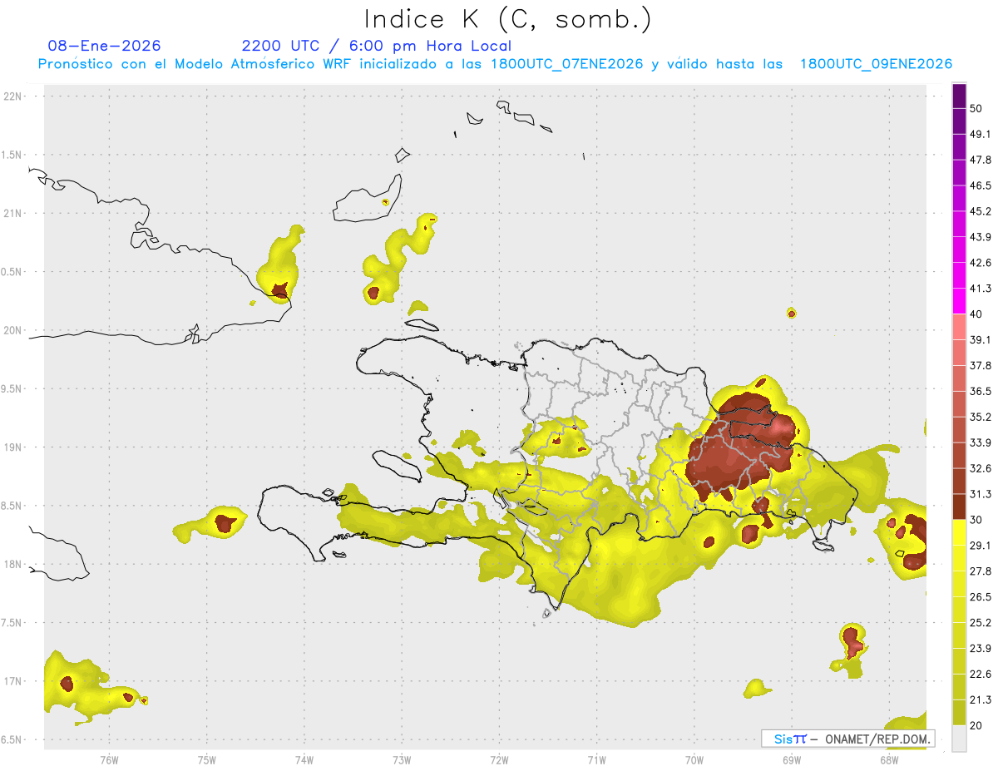
Task: Click the olive color bar segment between 20 and 21.3
Action: 959,712
